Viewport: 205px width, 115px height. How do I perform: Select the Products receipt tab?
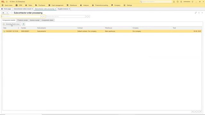point(22,20)
